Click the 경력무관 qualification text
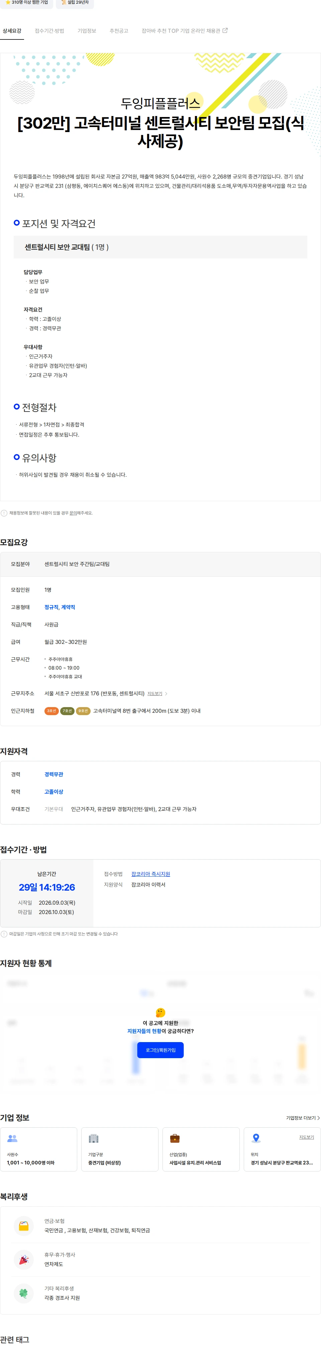This screenshot has height=1346, width=321. (54, 774)
